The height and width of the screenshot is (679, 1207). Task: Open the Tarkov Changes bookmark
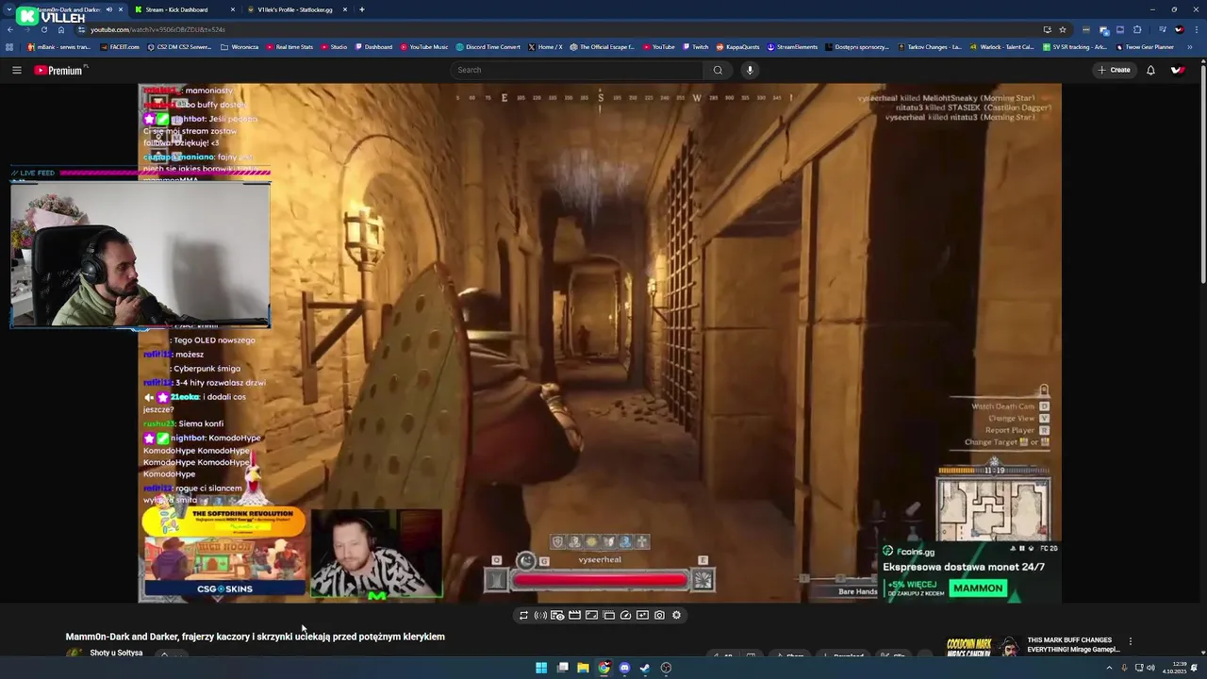tap(930, 47)
